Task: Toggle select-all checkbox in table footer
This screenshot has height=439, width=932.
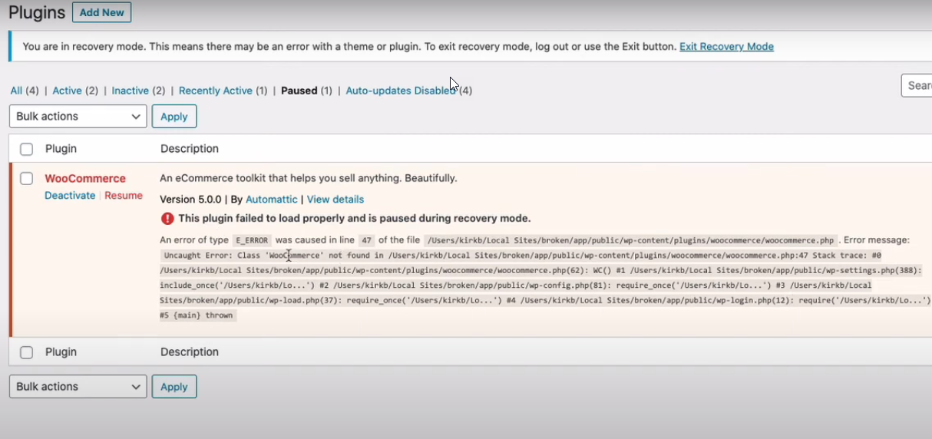Action: pos(27,352)
